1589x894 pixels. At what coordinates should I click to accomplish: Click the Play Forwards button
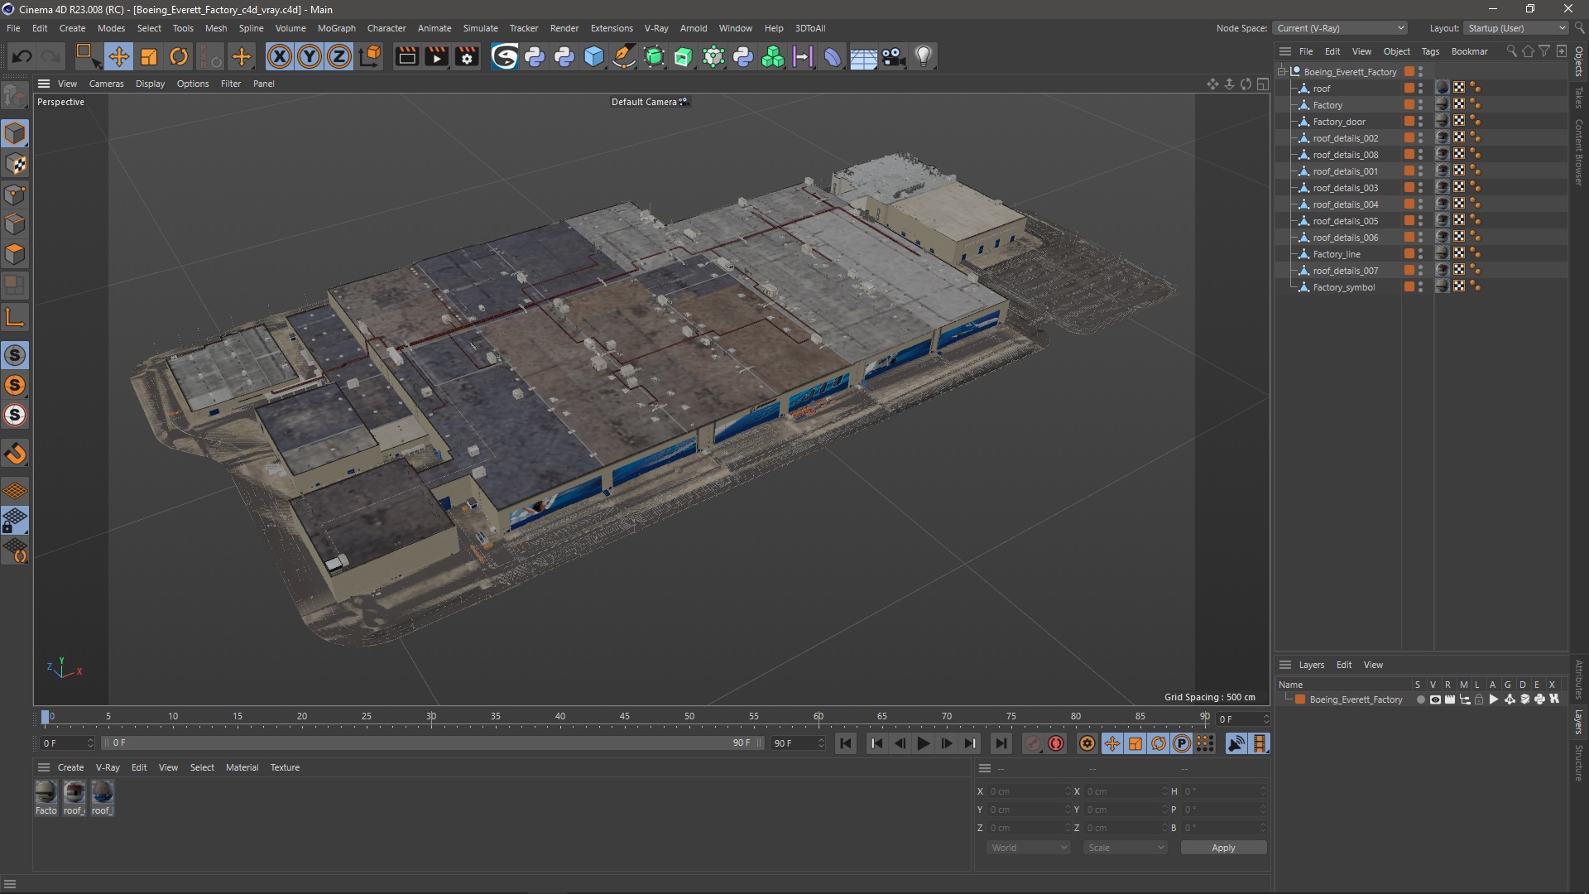click(924, 743)
